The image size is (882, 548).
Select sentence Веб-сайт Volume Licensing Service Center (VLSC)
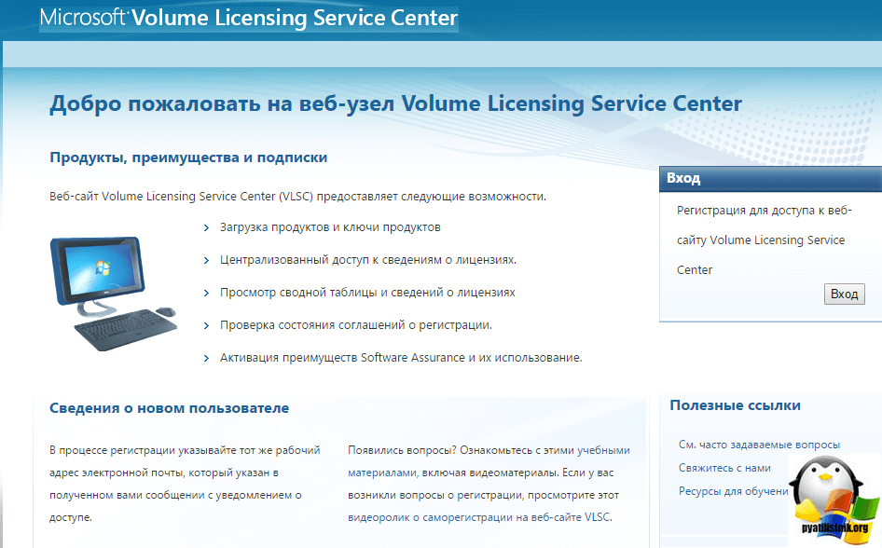298,197
